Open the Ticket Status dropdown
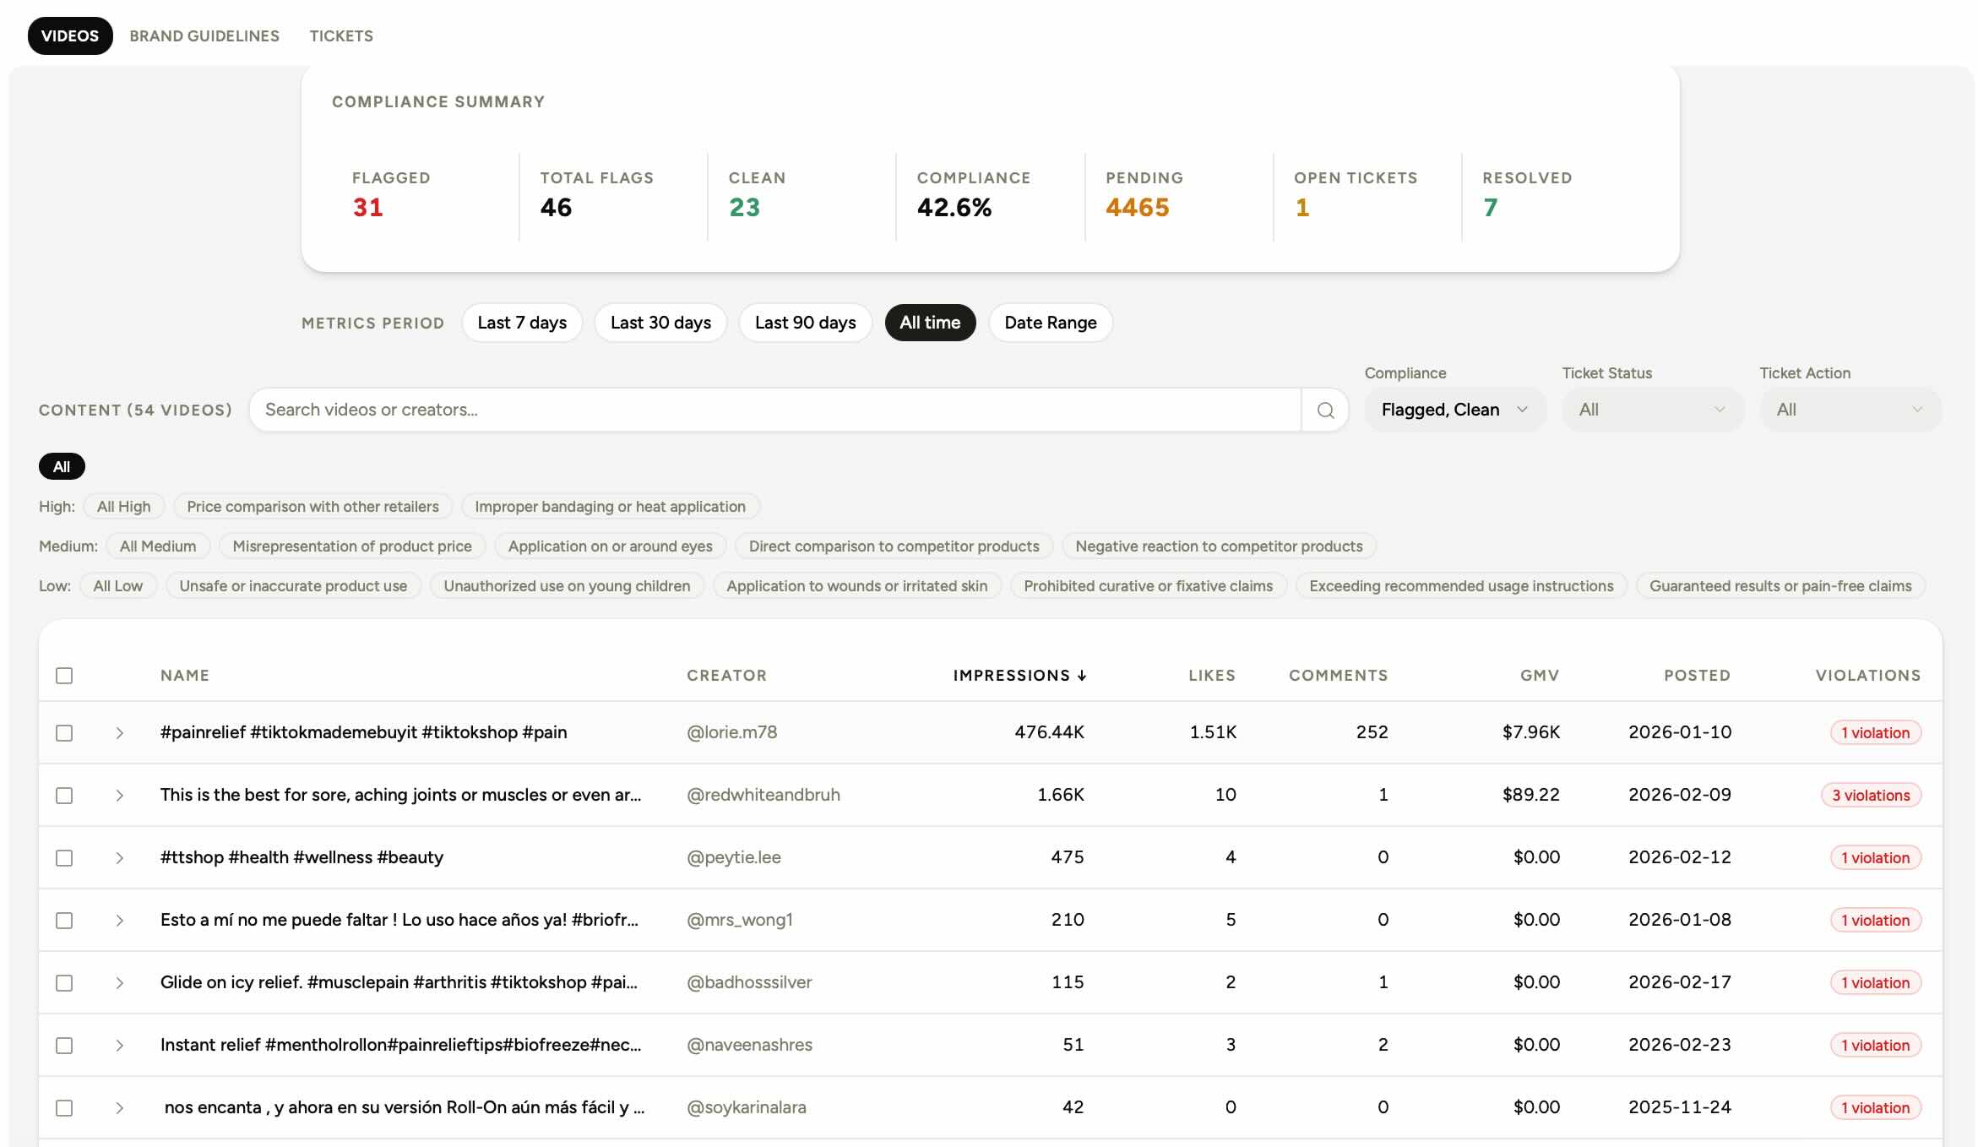 (1652, 410)
